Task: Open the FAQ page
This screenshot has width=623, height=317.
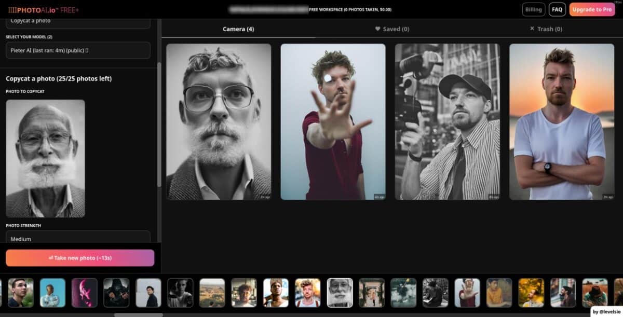Action: 557,9
